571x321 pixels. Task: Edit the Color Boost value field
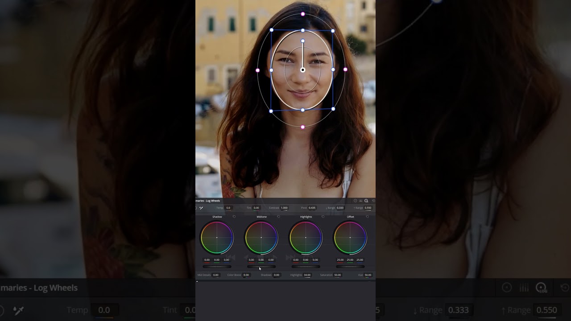[246, 275]
